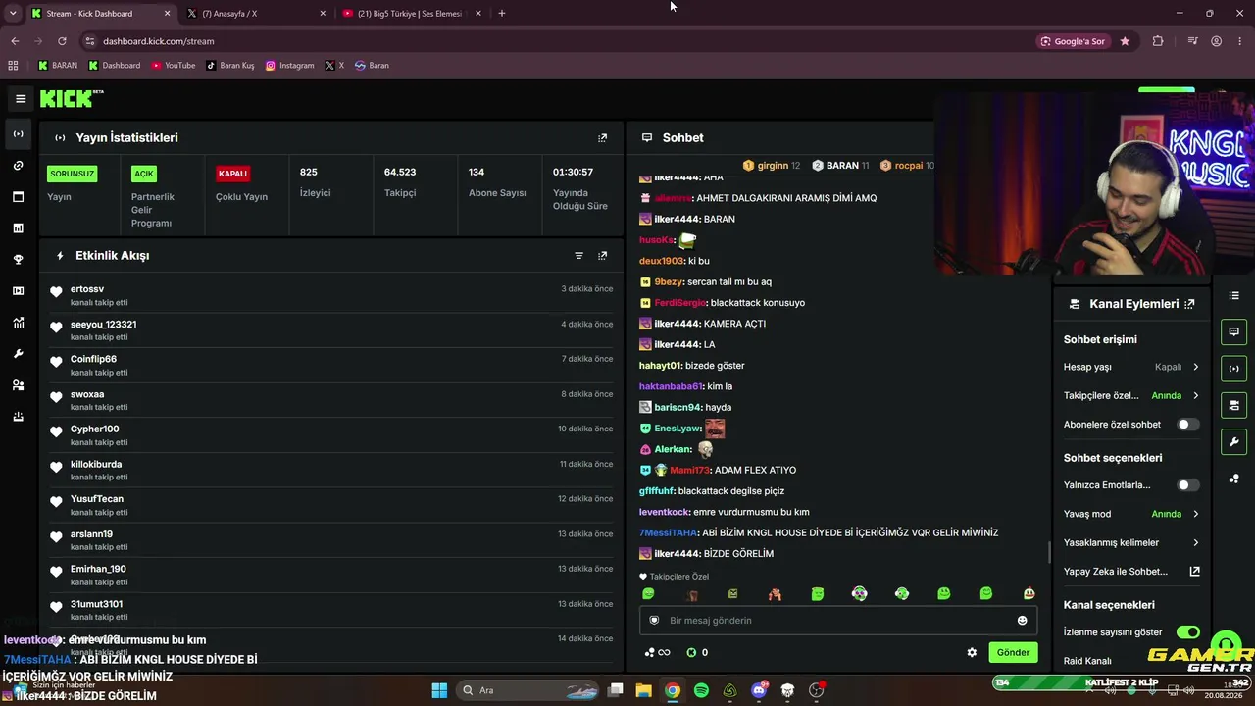Open the wrench settings icon in the left sidebar
This screenshot has height=706, width=1255.
(18, 354)
